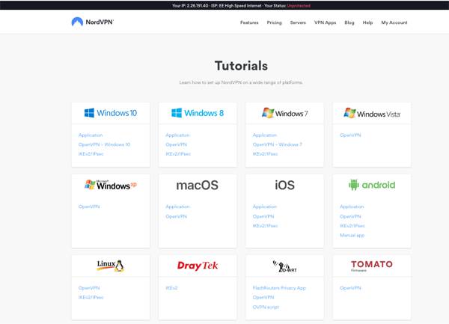Open android Manual app tutorial
Image resolution: width=449 pixels, height=324 pixels.
coord(352,235)
